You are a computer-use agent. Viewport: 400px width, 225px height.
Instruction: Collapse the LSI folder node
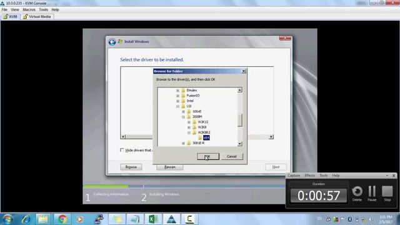pyautogui.click(x=177, y=106)
